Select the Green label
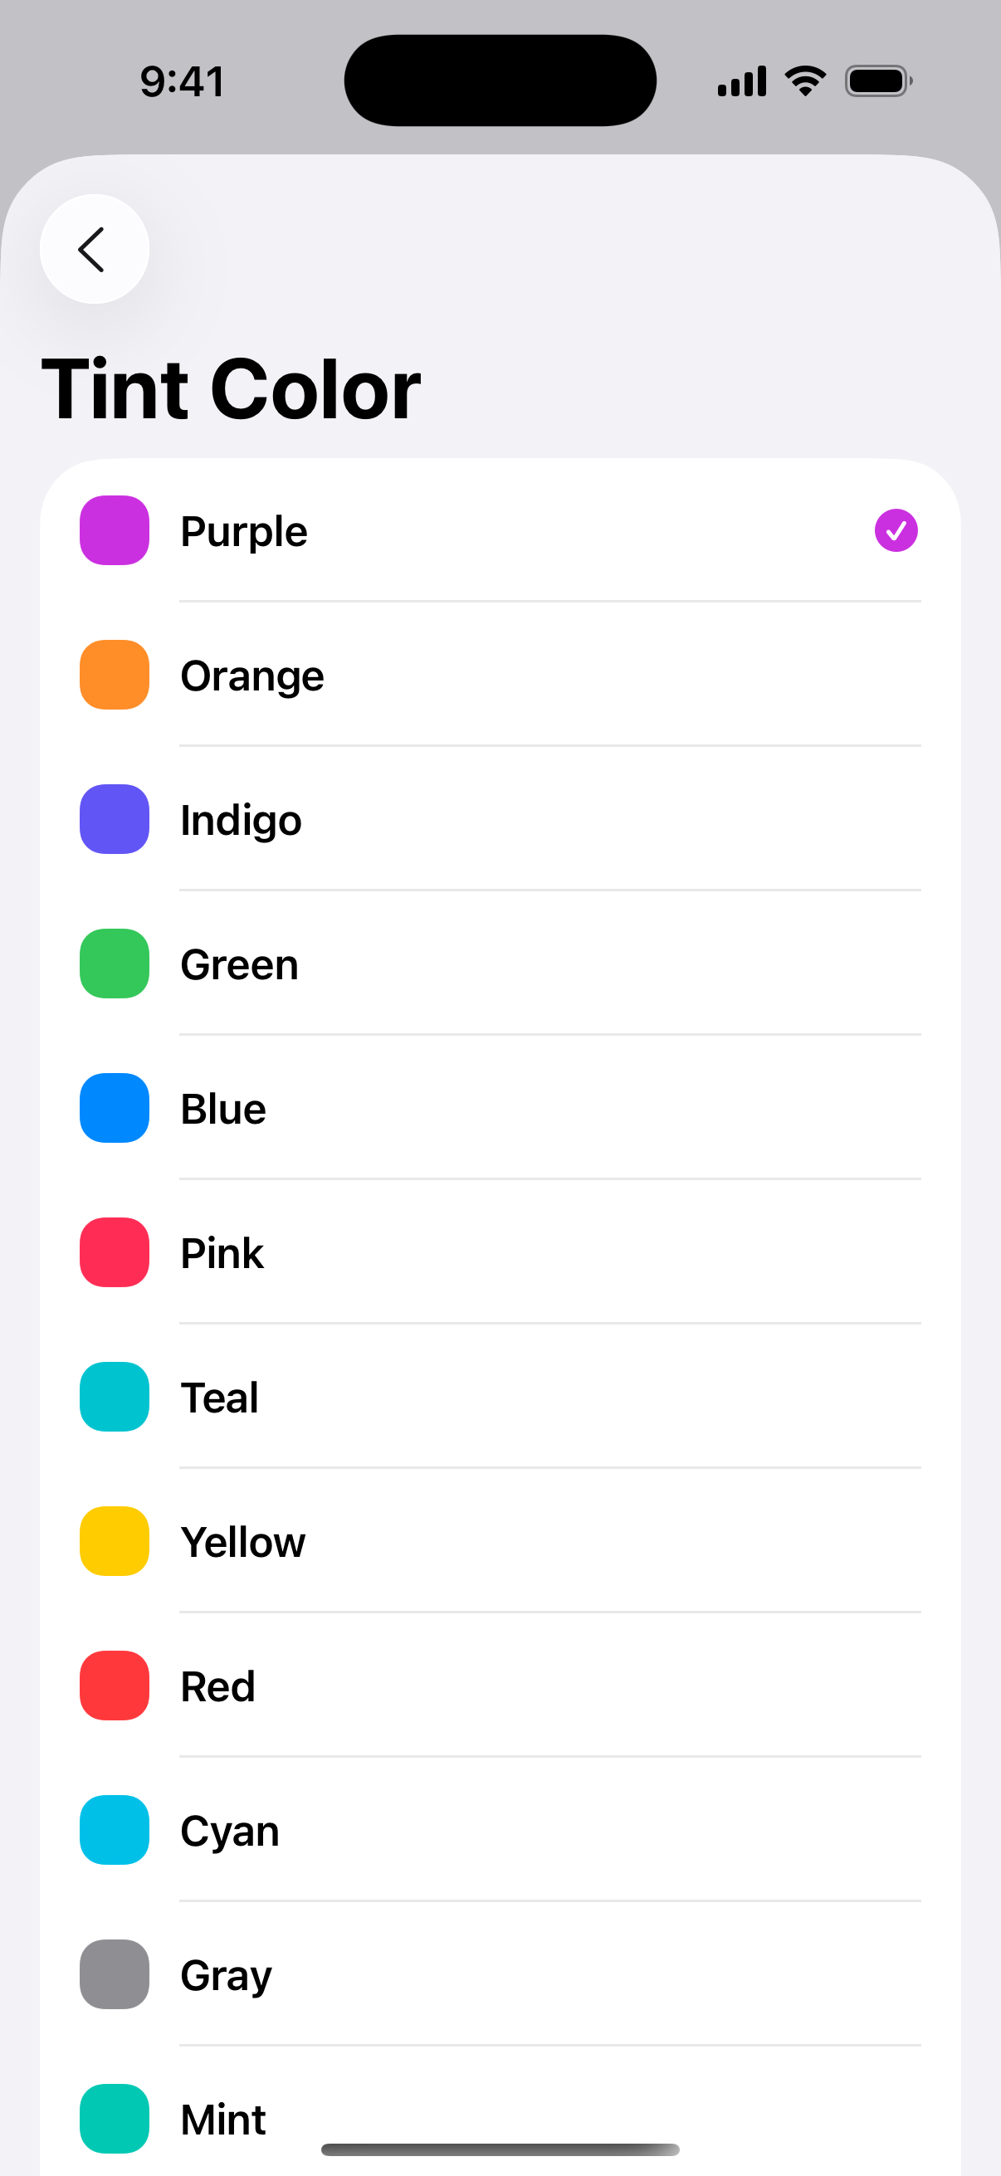1001x2176 pixels. coord(239,964)
